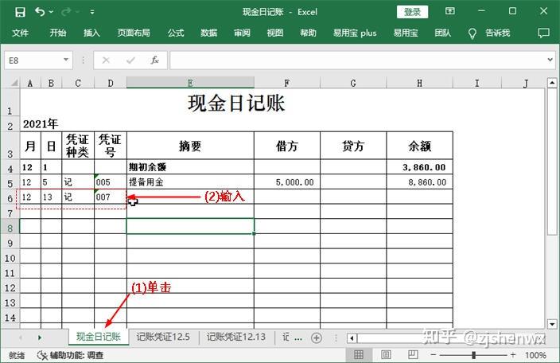Switch to Normal view in status bar
The image size is (560, 363).
[x=360, y=355]
